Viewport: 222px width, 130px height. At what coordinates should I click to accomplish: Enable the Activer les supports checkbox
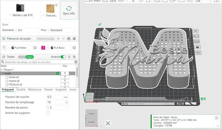coord(48,113)
